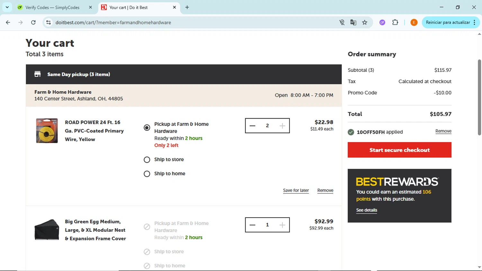482x271 pixels.
Task: Start secure checkout
Action: (399, 150)
